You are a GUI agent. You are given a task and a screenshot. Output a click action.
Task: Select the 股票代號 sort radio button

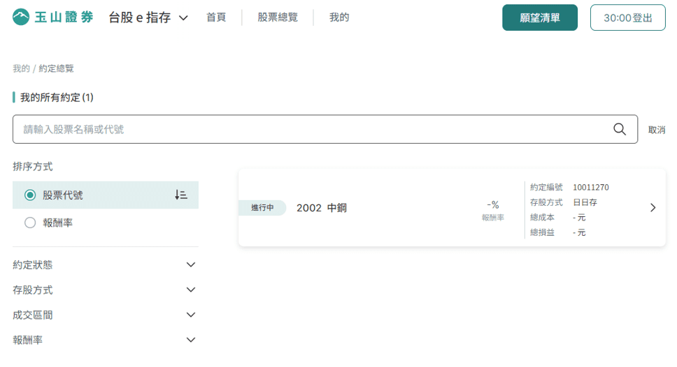[x=30, y=195]
